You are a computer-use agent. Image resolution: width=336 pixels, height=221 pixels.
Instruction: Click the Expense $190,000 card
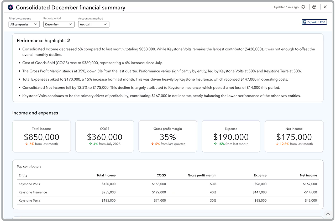pos(231,136)
